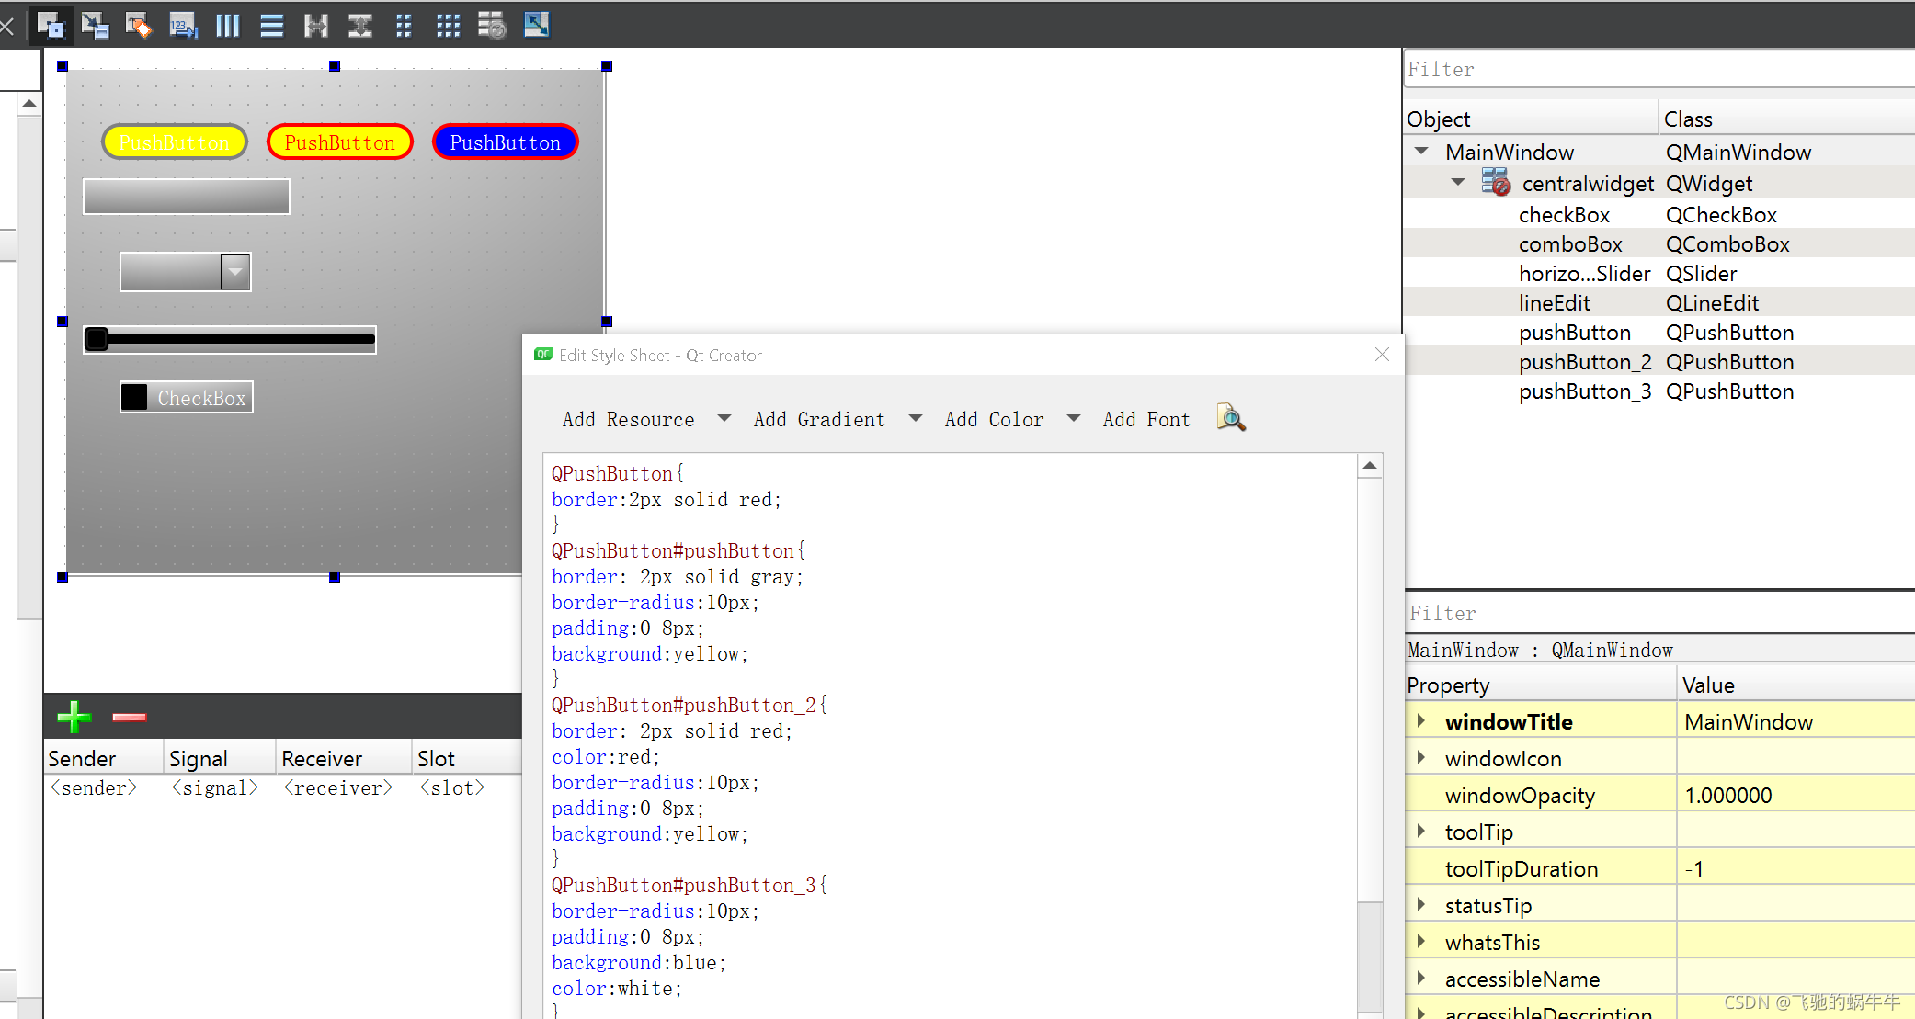This screenshot has height=1019, width=1915.
Task: Toggle the CheckBox in the form
Action: 135,397
